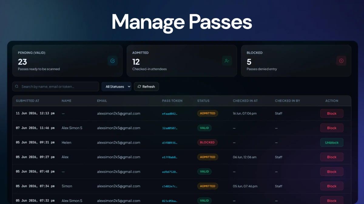Click the Pending (Valid) stat card
This screenshot has width=364, height=204.
tap(67, 61)
